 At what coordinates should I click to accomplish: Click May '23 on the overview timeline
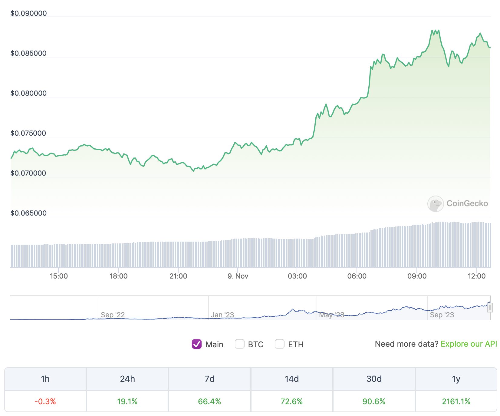pyautogui.click(x=332, y=315)
